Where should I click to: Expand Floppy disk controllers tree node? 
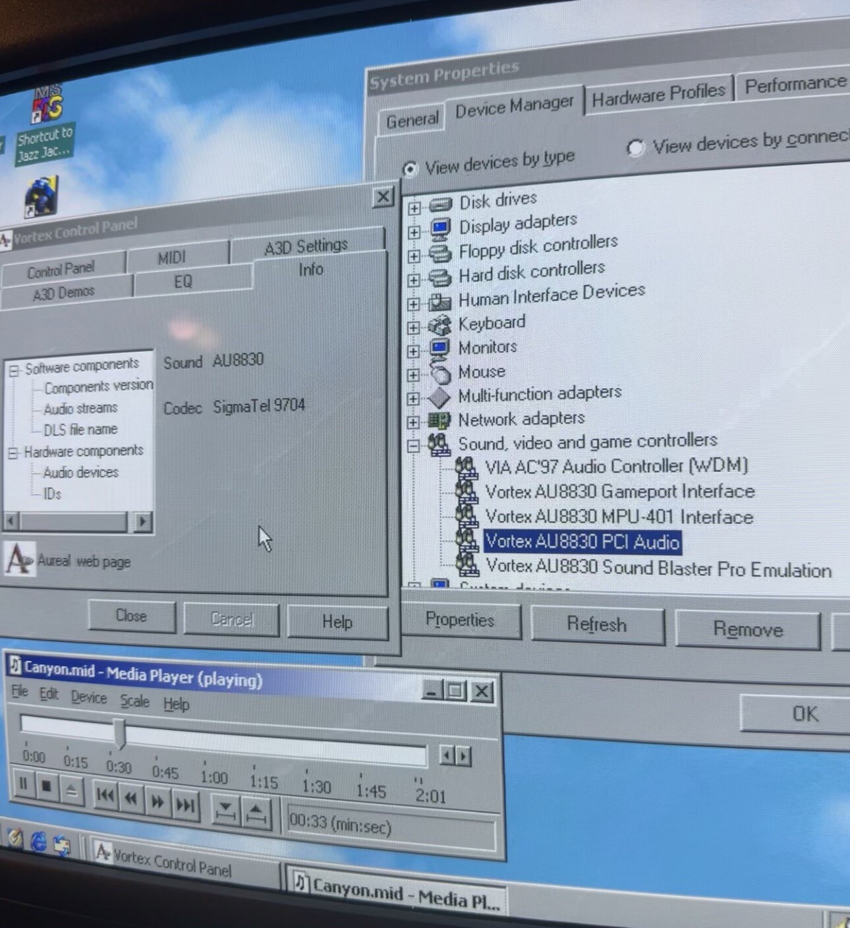pos(414,256)
